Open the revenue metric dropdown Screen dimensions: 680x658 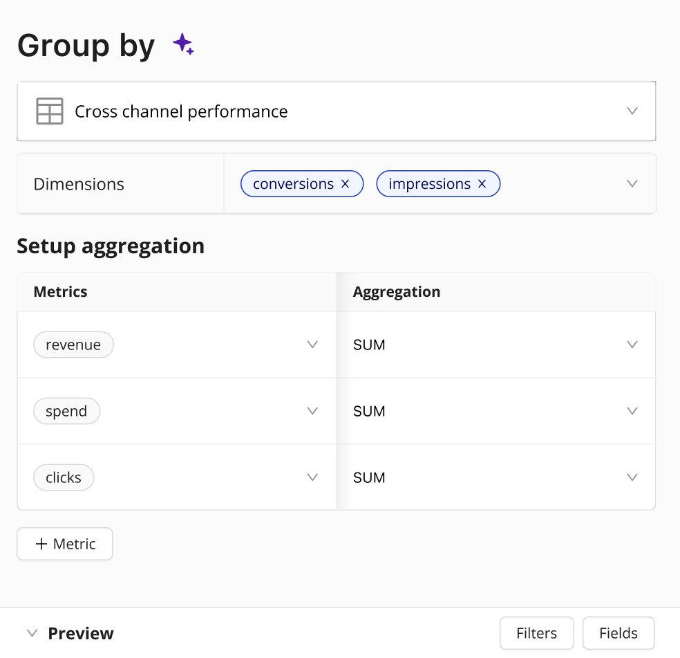(x=312, y=345)
